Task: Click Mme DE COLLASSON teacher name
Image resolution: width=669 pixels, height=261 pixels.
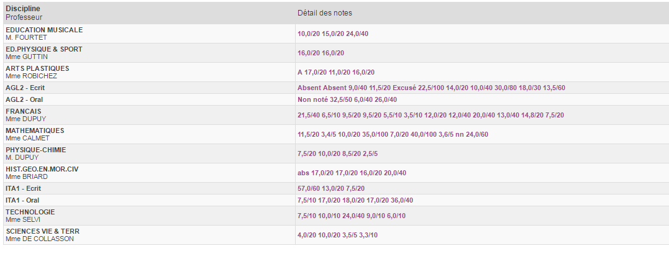Action: 40,239
